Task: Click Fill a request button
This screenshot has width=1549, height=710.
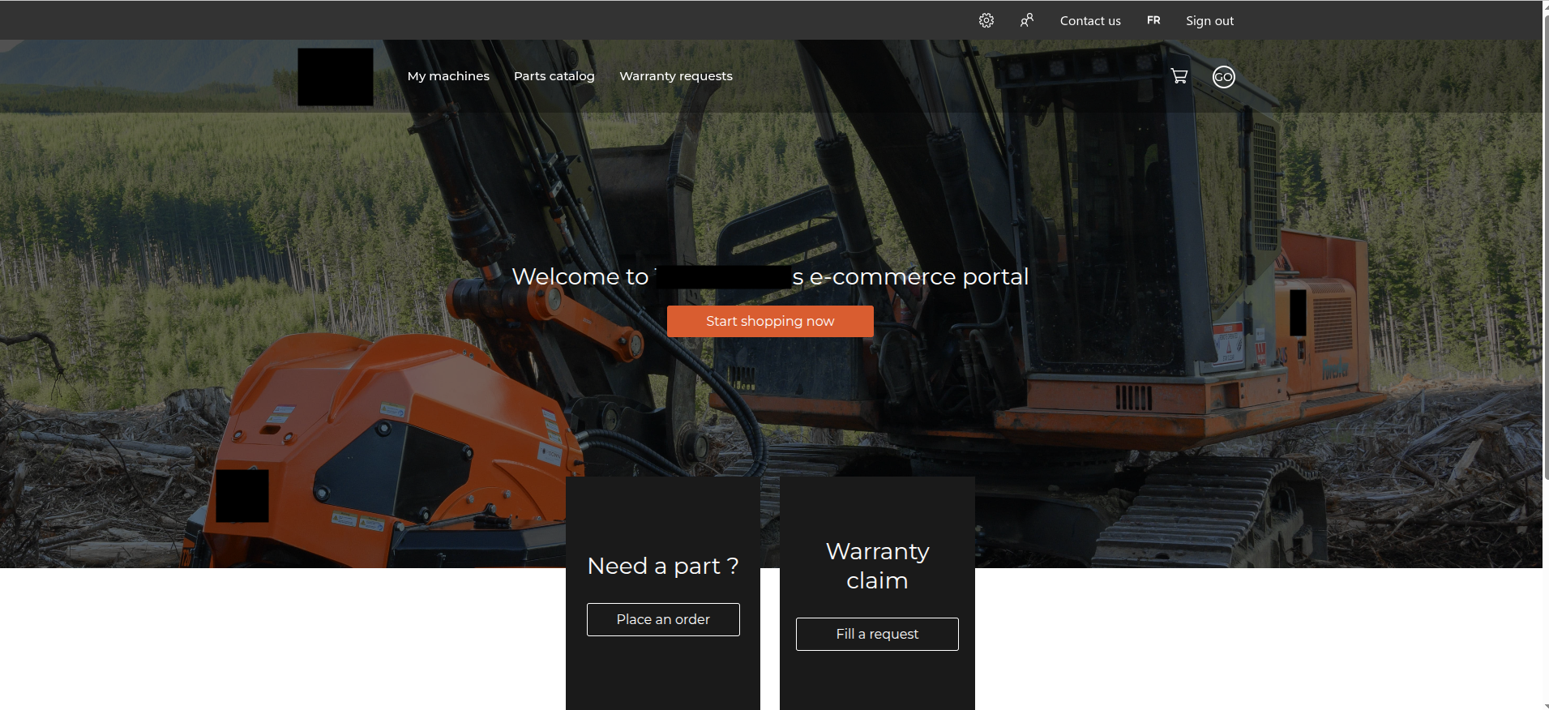Action: point(877,634)
